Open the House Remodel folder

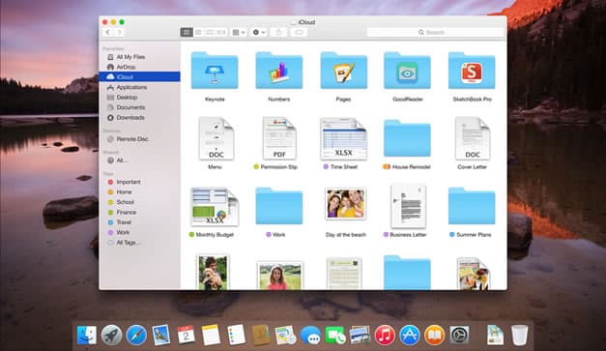pyautogui.click(x=407, y=138)
